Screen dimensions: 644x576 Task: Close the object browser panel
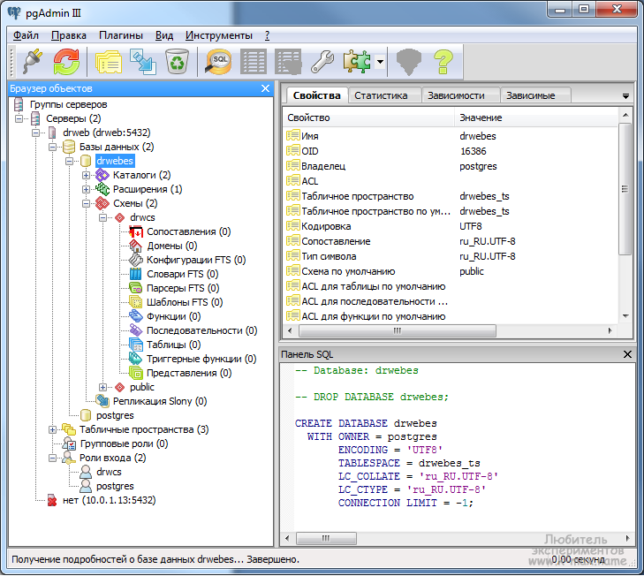pyautogui.click(x=266, y=88)
